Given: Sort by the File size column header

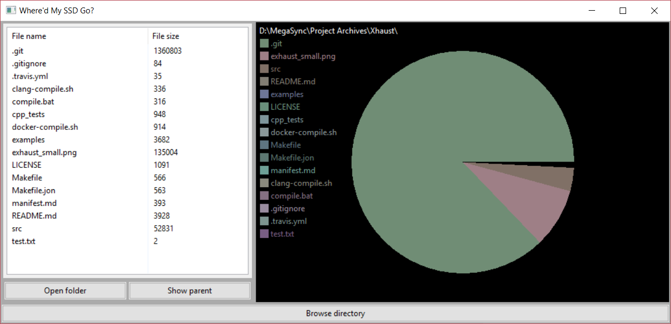Looking at the screenshot, I should pyautogui.click(x=166, y=36).
